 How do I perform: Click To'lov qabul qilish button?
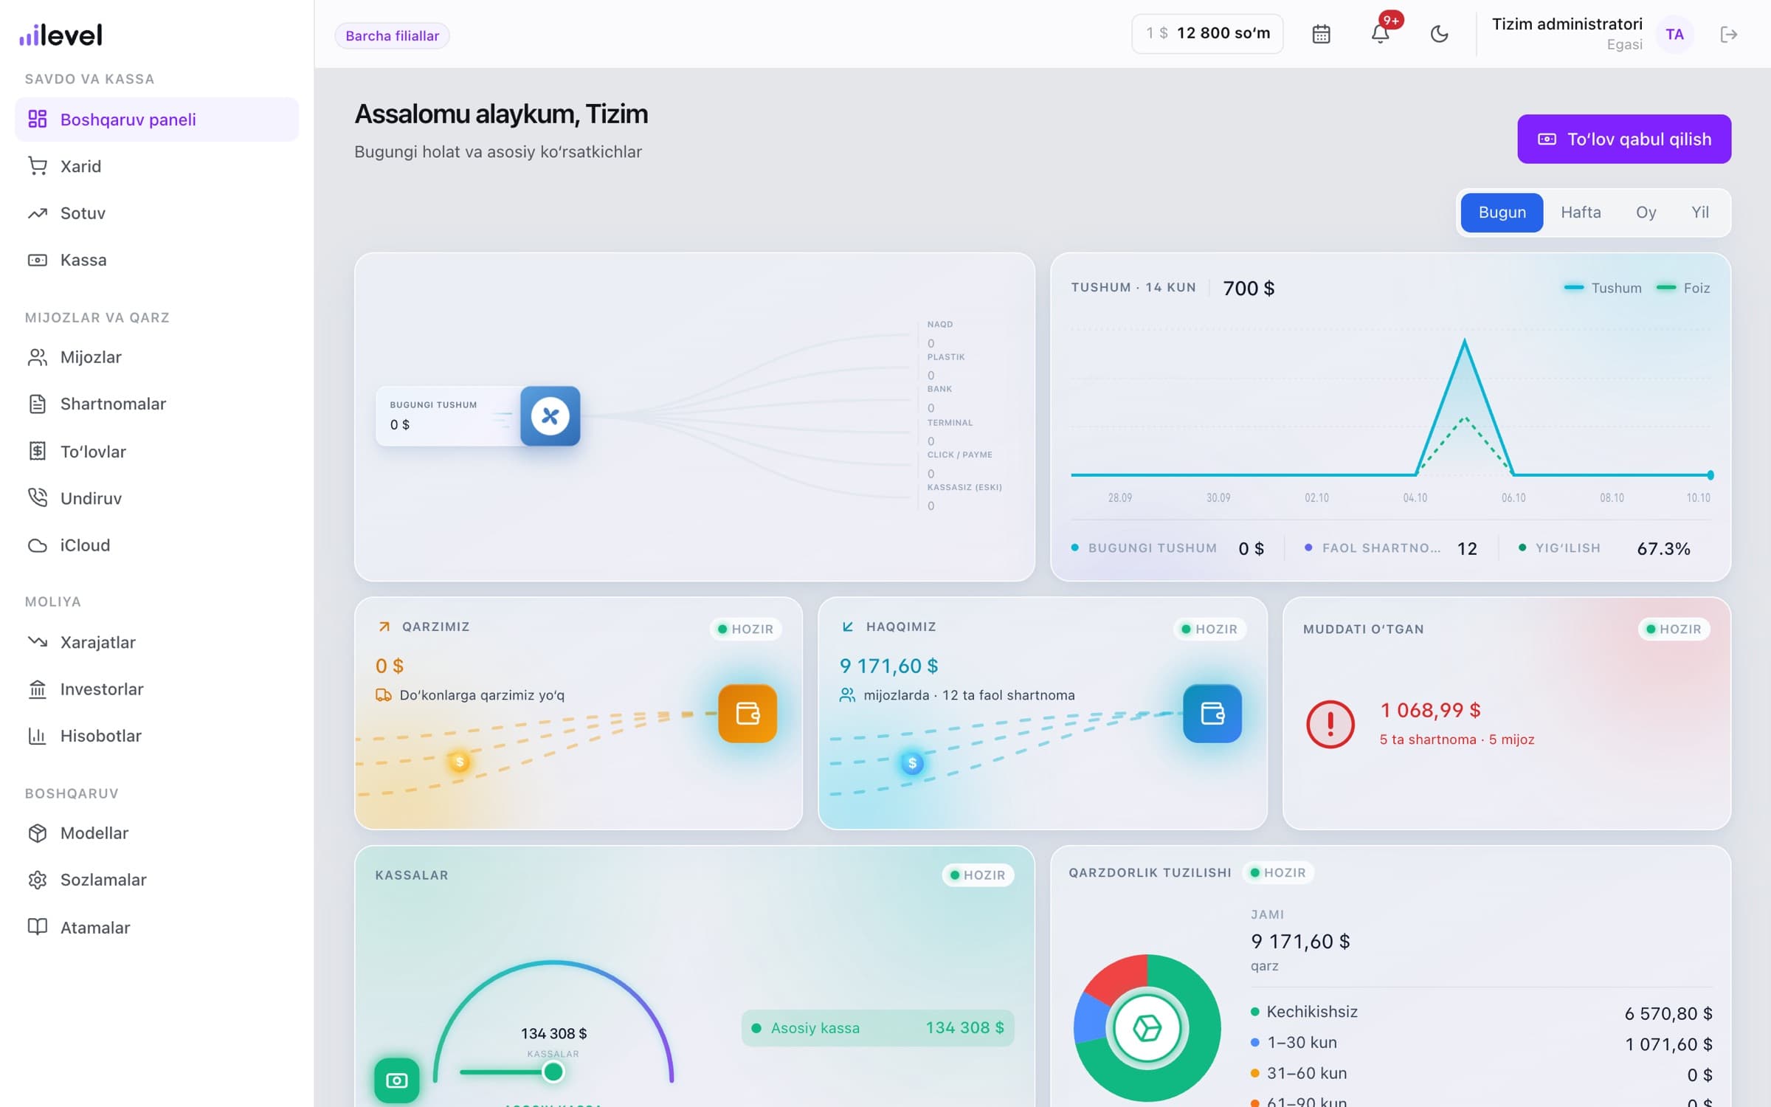click(1624, 139)
